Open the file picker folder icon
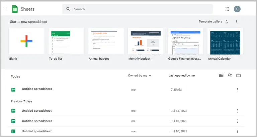 239,75
